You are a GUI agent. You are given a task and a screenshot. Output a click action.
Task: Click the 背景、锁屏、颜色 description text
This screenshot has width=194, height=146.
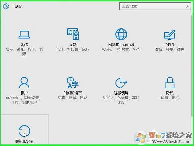(170, 49)
